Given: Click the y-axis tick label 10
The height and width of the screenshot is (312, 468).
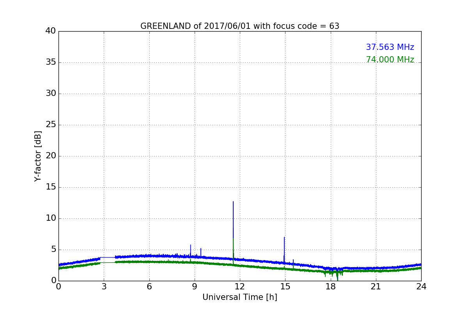Looking at the screenshot, I should point(51,218).
